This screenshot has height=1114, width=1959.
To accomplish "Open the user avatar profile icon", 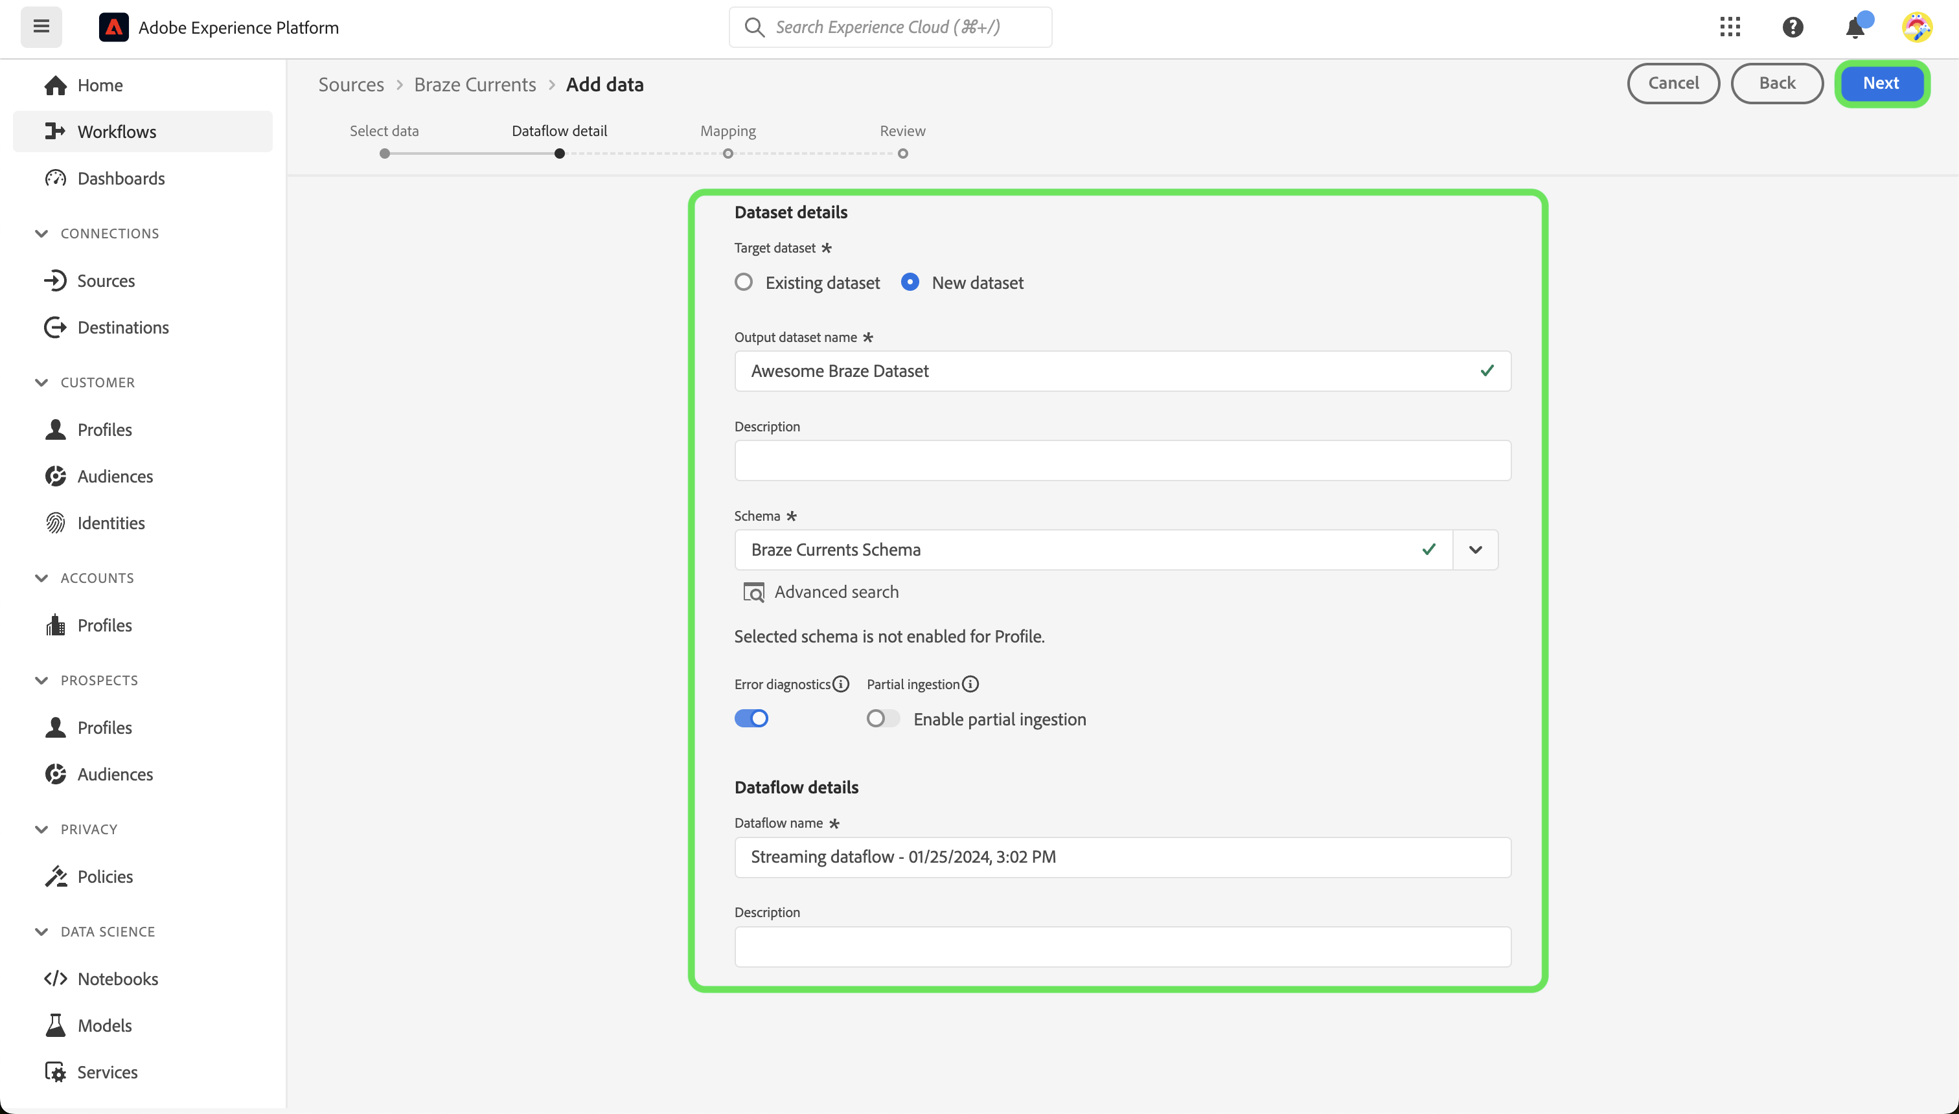I will click(x=1917, y=28).
